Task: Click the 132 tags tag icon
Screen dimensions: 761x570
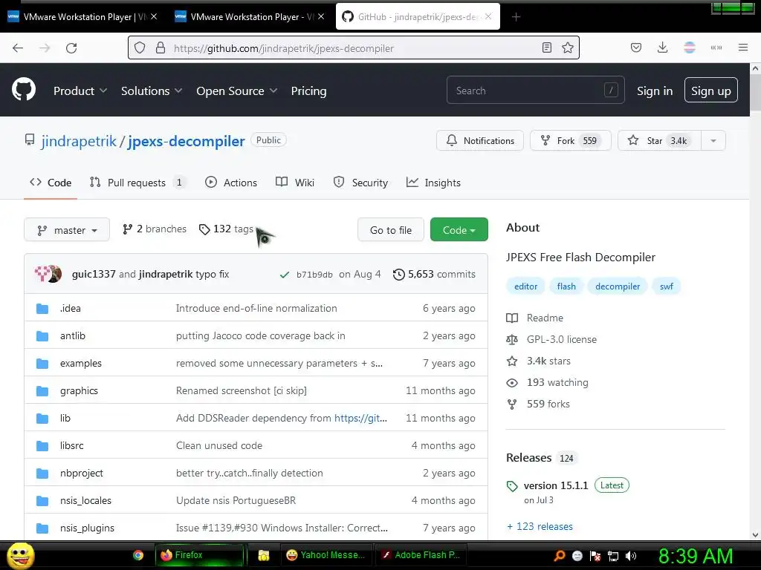Action: (204, 229)
